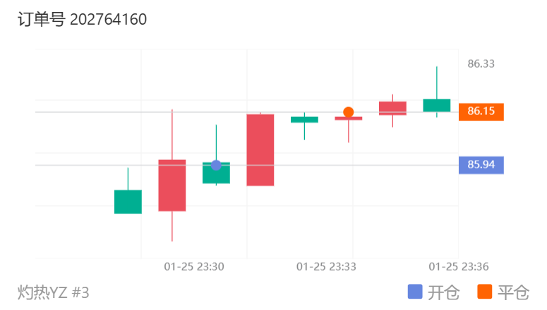Click the 01-25 23:30 time label

pos(194,267)
